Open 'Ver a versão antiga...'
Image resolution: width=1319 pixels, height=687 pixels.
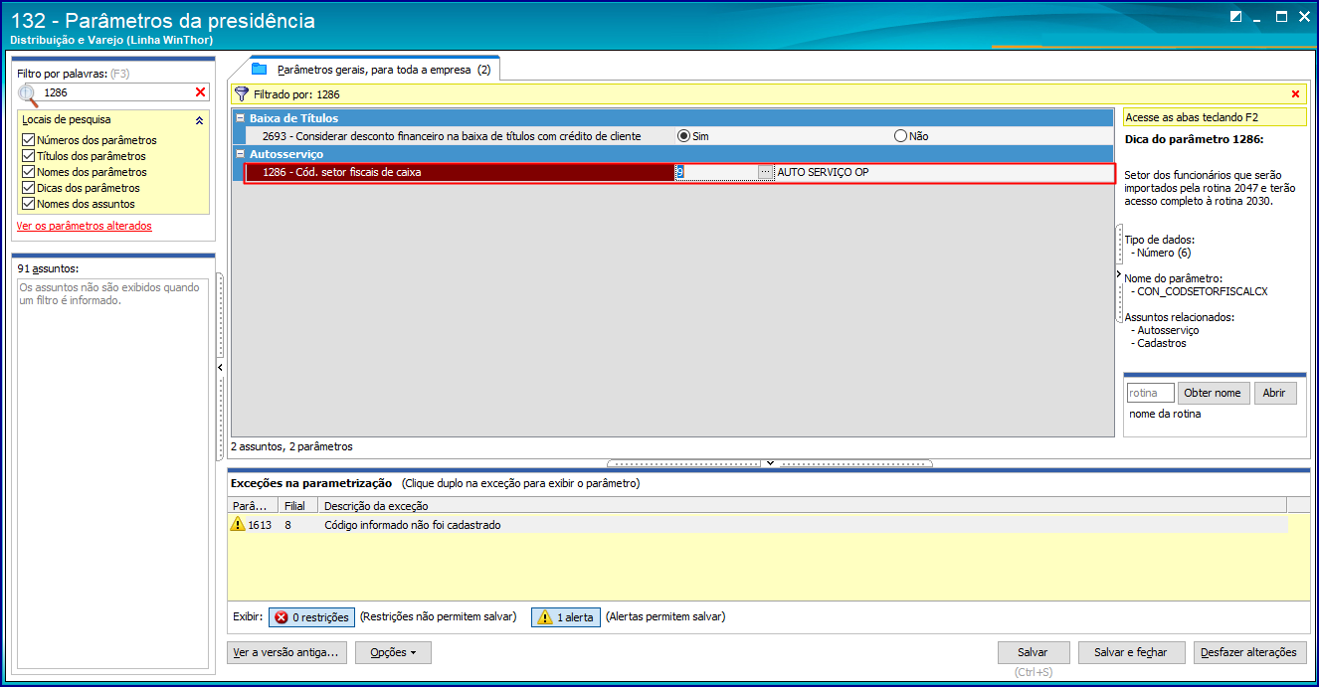point(286,652)
